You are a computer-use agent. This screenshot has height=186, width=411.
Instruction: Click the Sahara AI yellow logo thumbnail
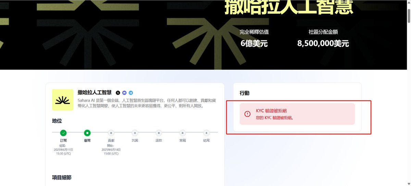coord(63,100)
